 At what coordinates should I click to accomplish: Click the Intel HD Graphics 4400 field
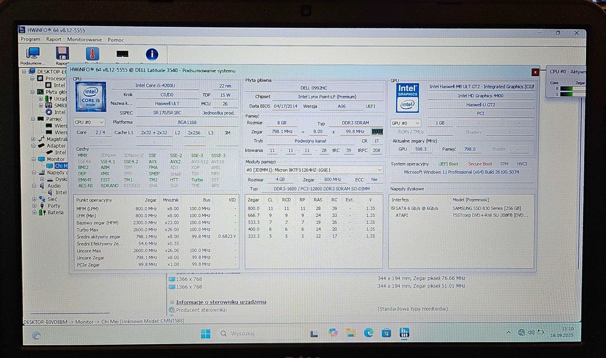[x=481, y=96]
